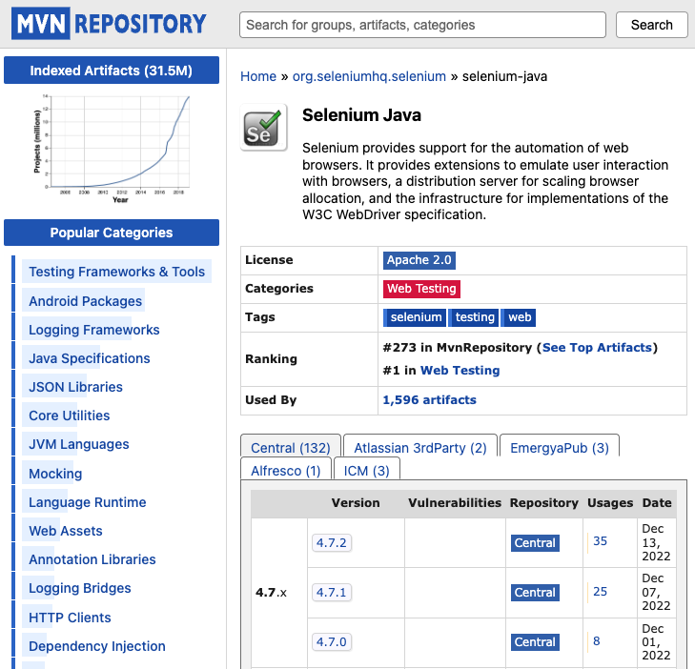
Task: Click the Vulnerabilities column header
Action: click(x=455, y=503)
